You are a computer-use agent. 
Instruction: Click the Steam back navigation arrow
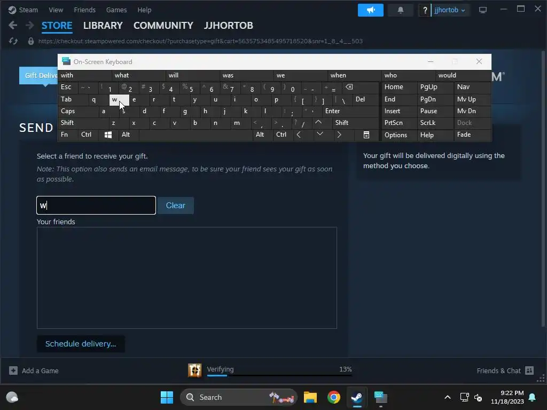(13, 25)
